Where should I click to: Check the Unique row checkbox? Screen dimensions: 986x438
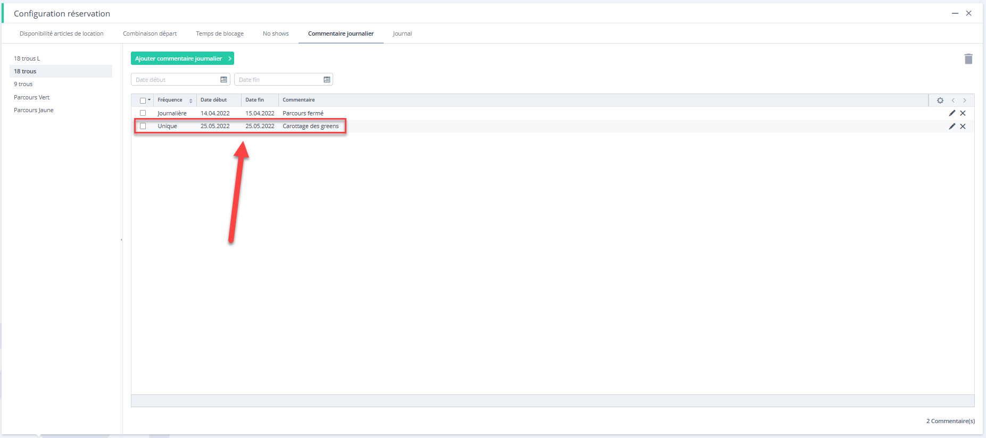point(143,126)
